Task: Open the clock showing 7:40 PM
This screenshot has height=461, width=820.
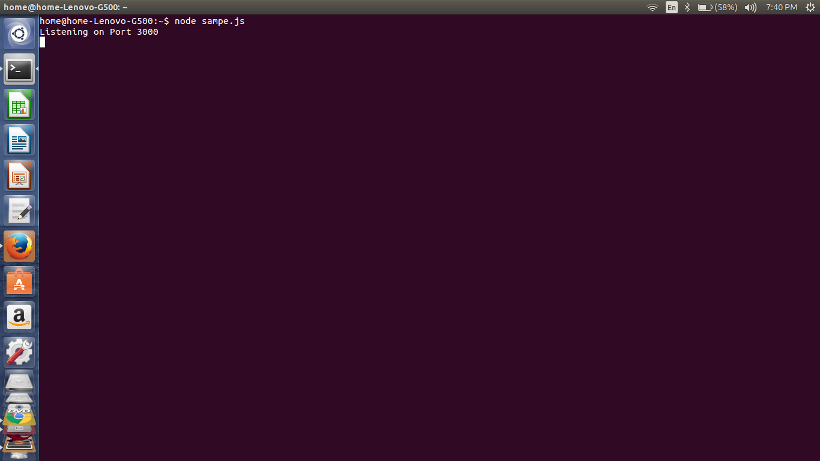Action: (x=782, y=7)
